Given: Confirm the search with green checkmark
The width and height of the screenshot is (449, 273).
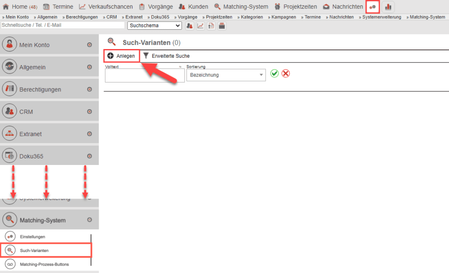Looking at the screenshot, I should 275,73.
